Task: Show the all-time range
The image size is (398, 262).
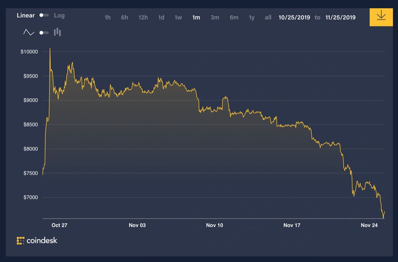Action: pyautogui.click(x=268, y=17)
